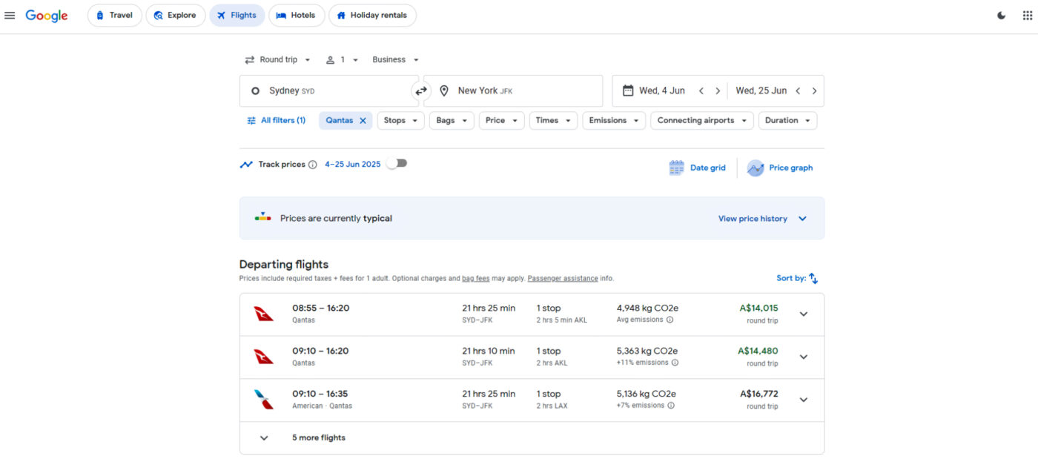Open the Price graph
1038x462 pixels.
coord(780,168)
